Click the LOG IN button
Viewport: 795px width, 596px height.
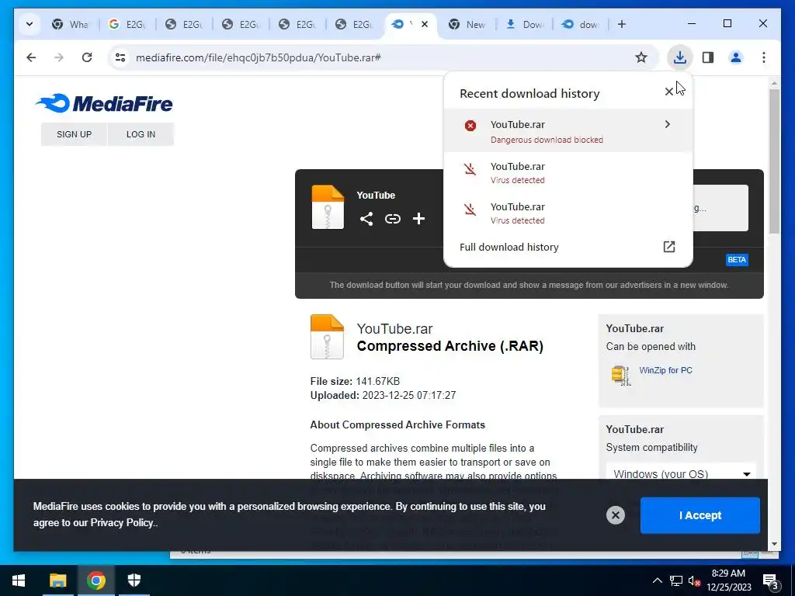tap(141, 134)
